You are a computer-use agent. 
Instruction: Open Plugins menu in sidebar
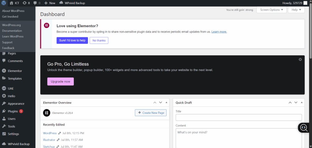click(x=13, y=111)
